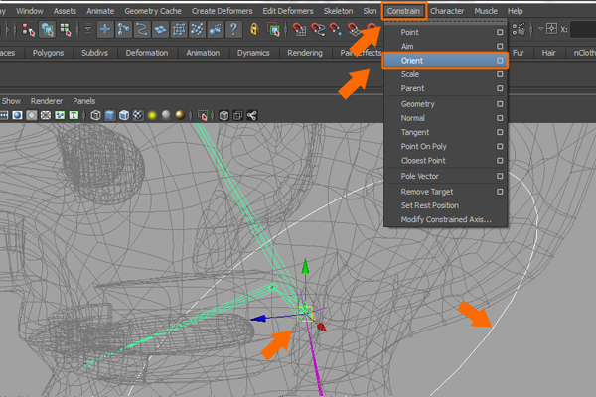Click the grey shadows sphere icon
Viewport: 596px width, 397px height.
[x=166, y=115]
